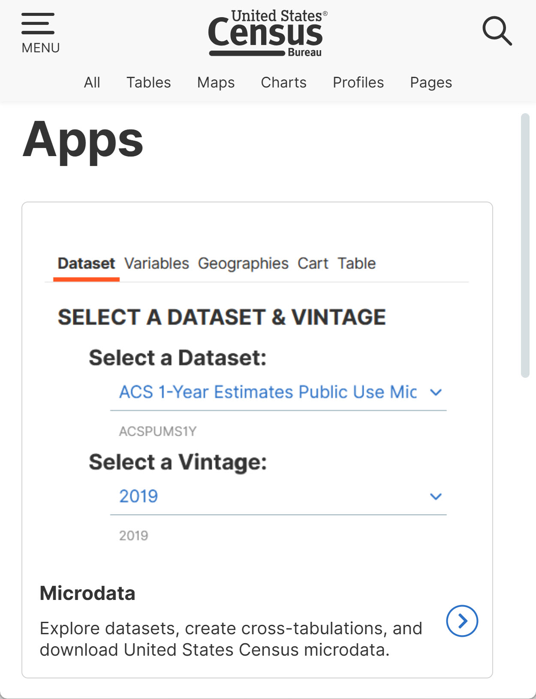The width and height of the screenshot is (536, 699).
Task: Open the ACS 1-Year Estimates dataset dropdown
Action: click(278, 392)
